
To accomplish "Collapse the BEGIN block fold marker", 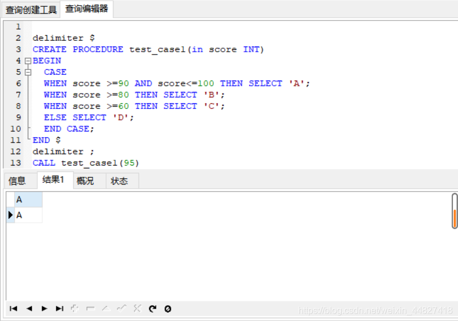I will 28,61.
